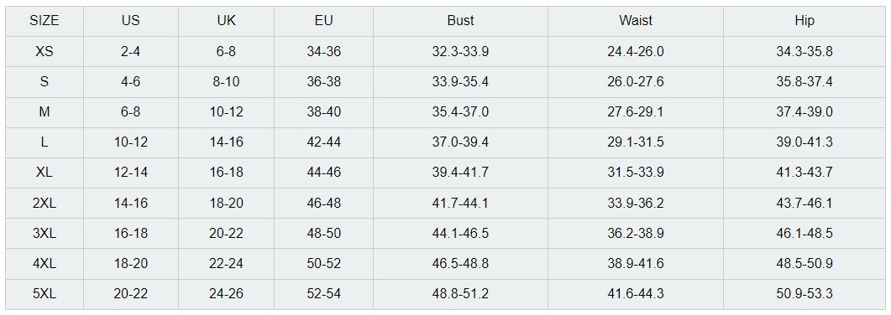Click waist measurement 26.0-27.6

(x=636, y=81)
